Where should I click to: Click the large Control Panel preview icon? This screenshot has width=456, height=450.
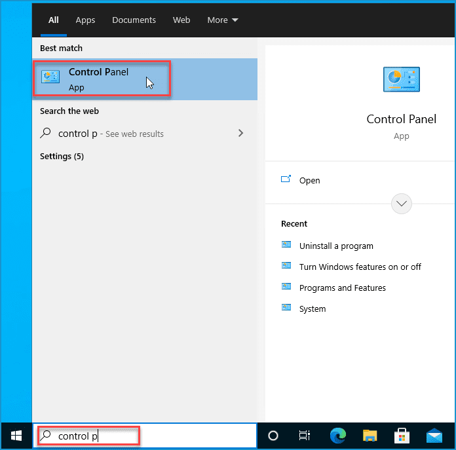(x=402, y=79)
